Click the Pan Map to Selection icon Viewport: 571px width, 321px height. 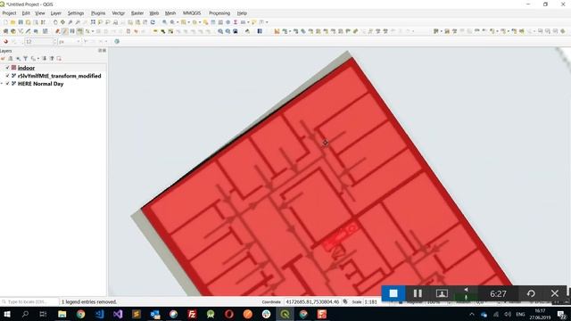(x=62, y=22)
